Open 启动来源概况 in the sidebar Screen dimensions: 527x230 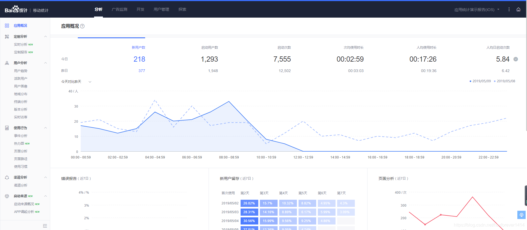click(24, 204)
